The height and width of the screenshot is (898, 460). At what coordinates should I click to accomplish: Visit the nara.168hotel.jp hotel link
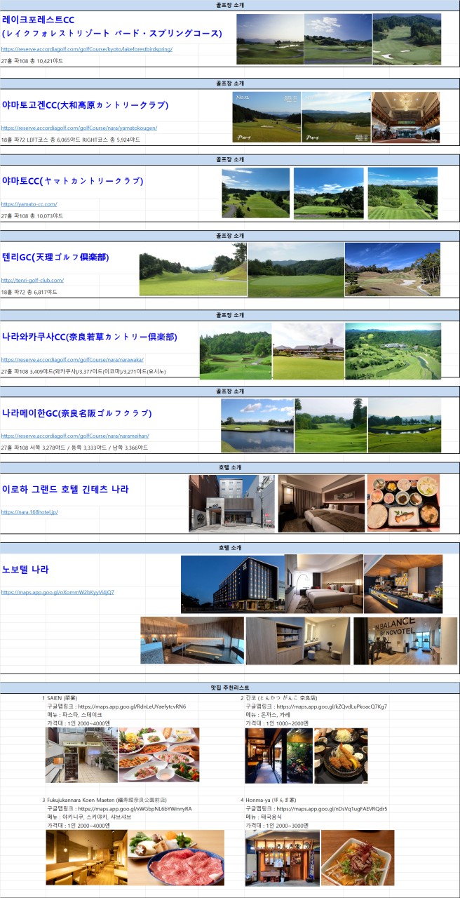pyautogui.click(x=29, y=512)
